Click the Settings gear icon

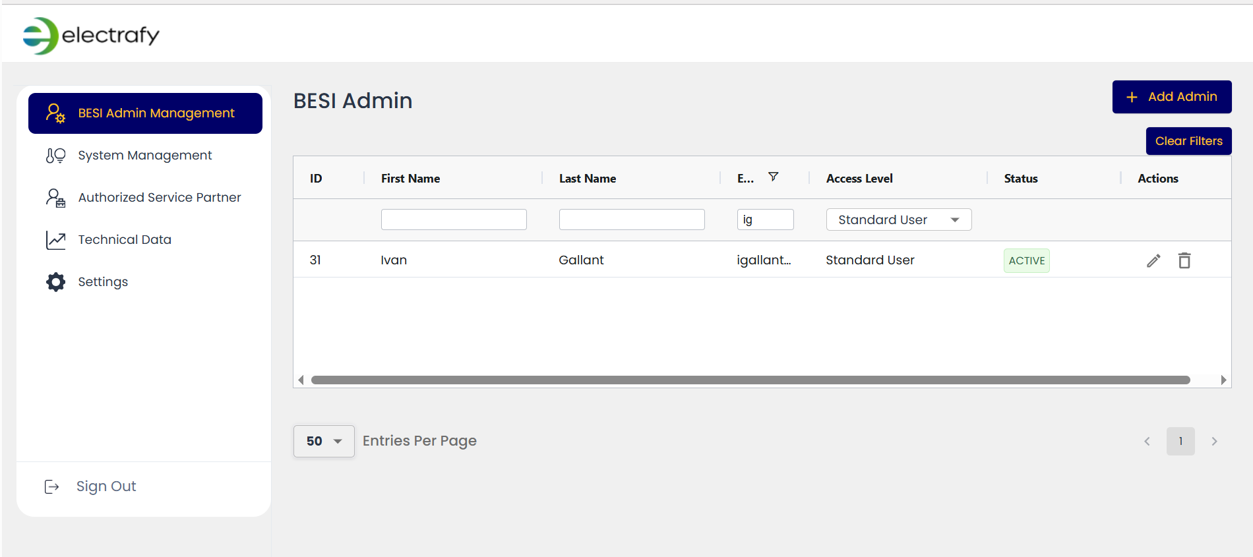(55, 282)
